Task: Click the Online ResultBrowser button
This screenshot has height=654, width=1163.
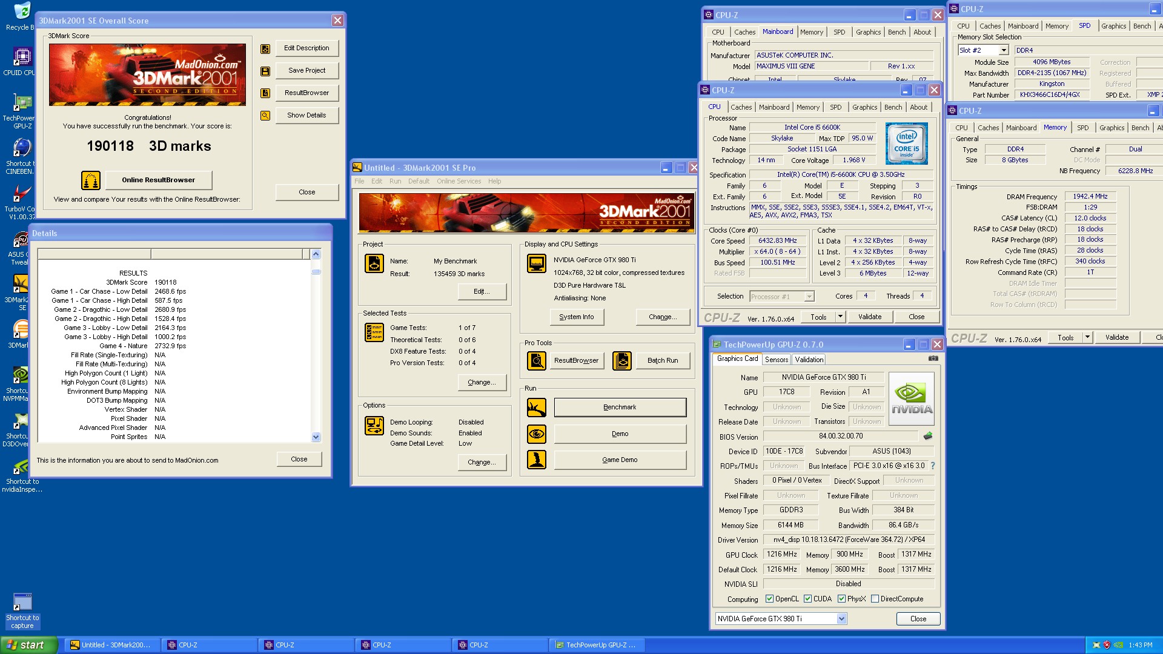Action: (159, 180)
